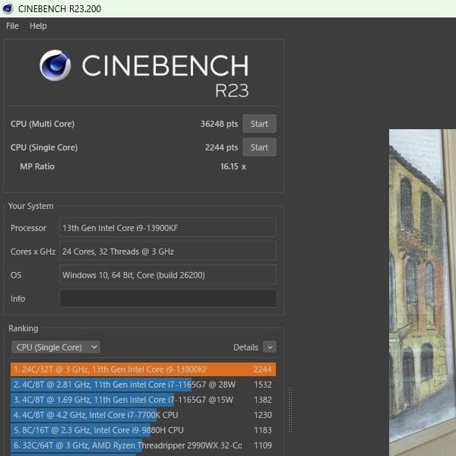This screenshot has width=456, height=456.
Task: Click the Info input field
Action: pos(168,299)
